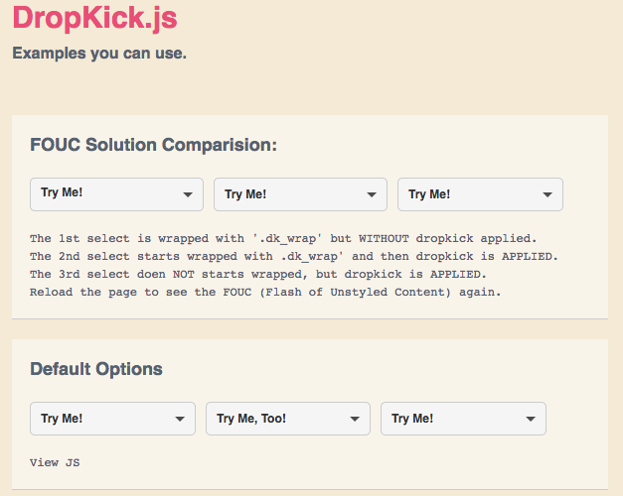Click the DropKick.js title
The width and height of the screenshot is (623, 496).
(95, 18)
